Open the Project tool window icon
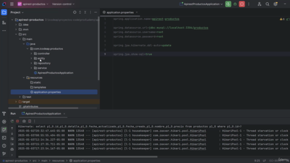The height and width of the screenshot is (163, 290). [4, 12]
